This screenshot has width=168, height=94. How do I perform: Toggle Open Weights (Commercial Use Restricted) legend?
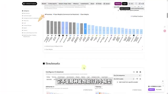[66, 14]
